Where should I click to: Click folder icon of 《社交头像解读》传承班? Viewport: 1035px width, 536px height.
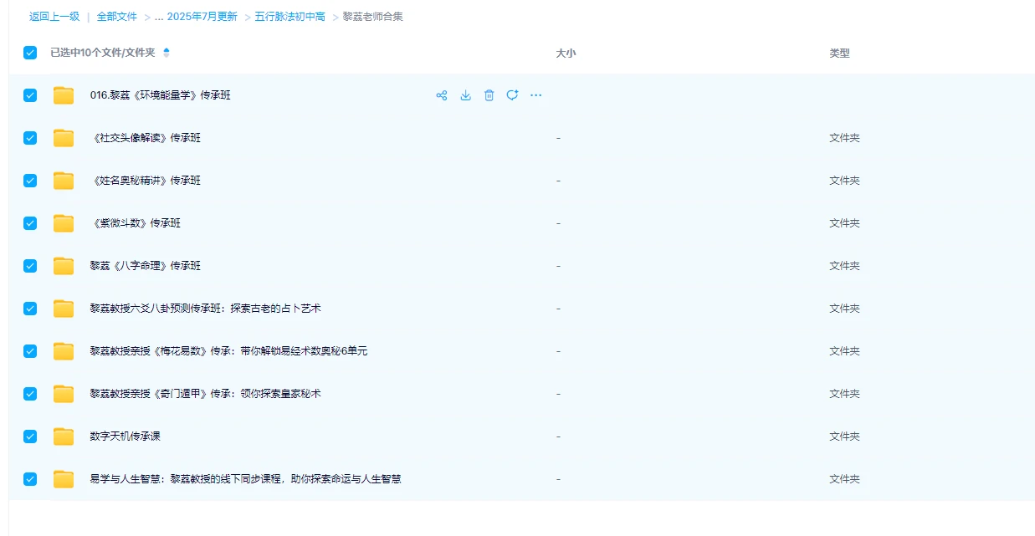64,138
